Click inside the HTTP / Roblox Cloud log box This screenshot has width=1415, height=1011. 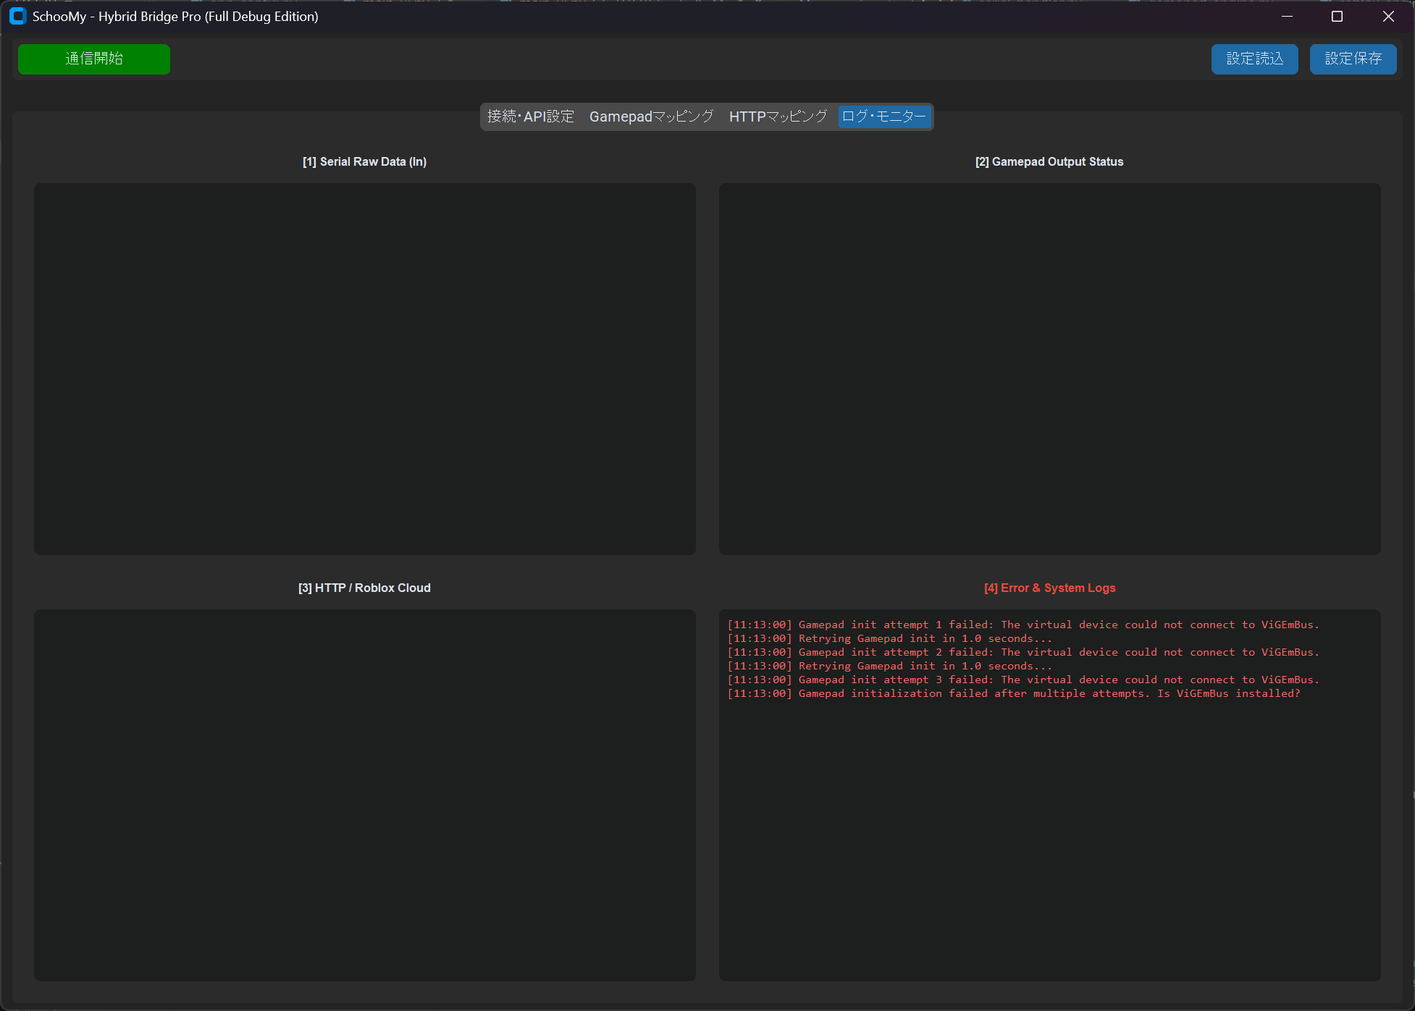(365, 795)
